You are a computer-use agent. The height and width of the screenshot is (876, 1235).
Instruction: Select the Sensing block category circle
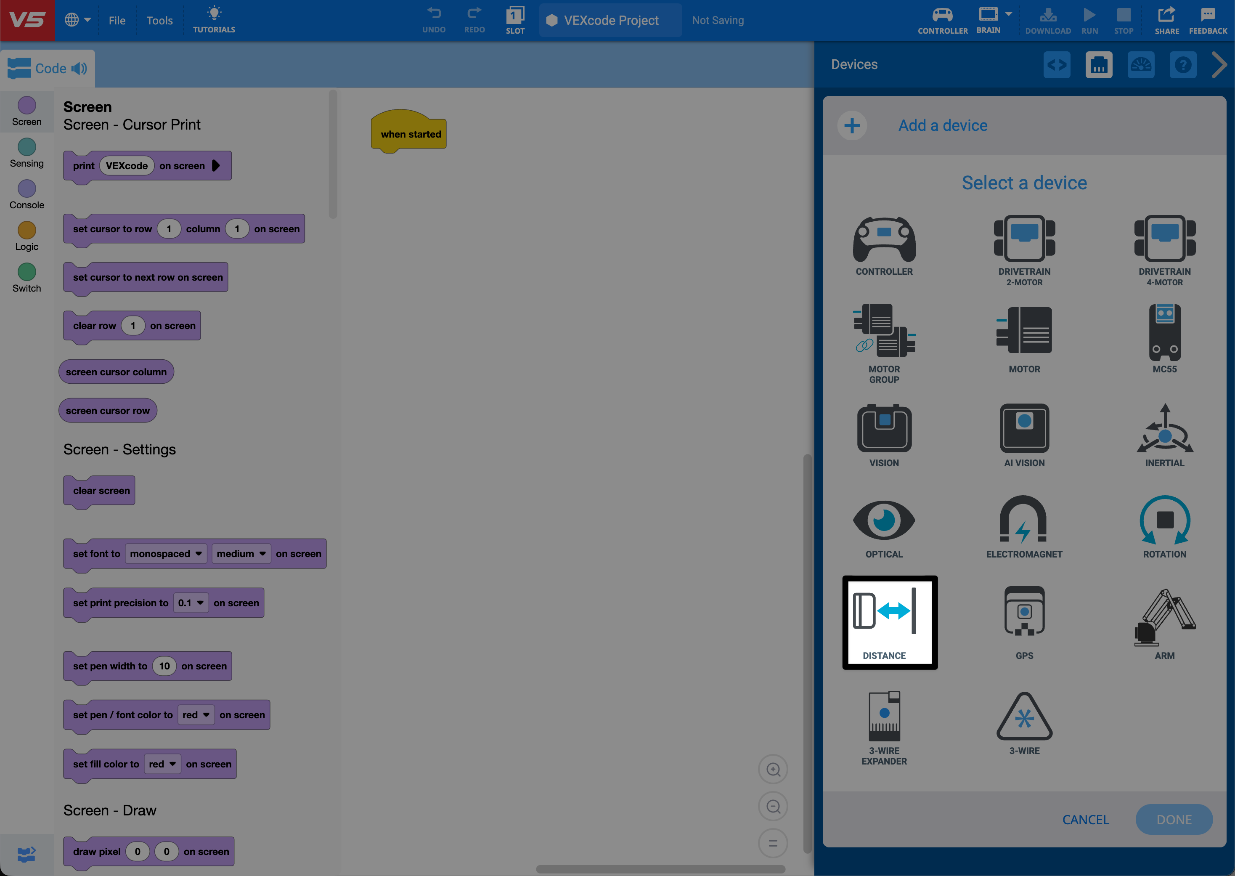click(x=27, y=147)
